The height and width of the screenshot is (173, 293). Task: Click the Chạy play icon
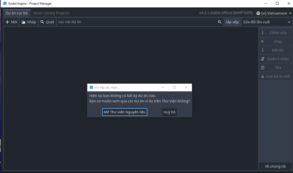point(262,41)
